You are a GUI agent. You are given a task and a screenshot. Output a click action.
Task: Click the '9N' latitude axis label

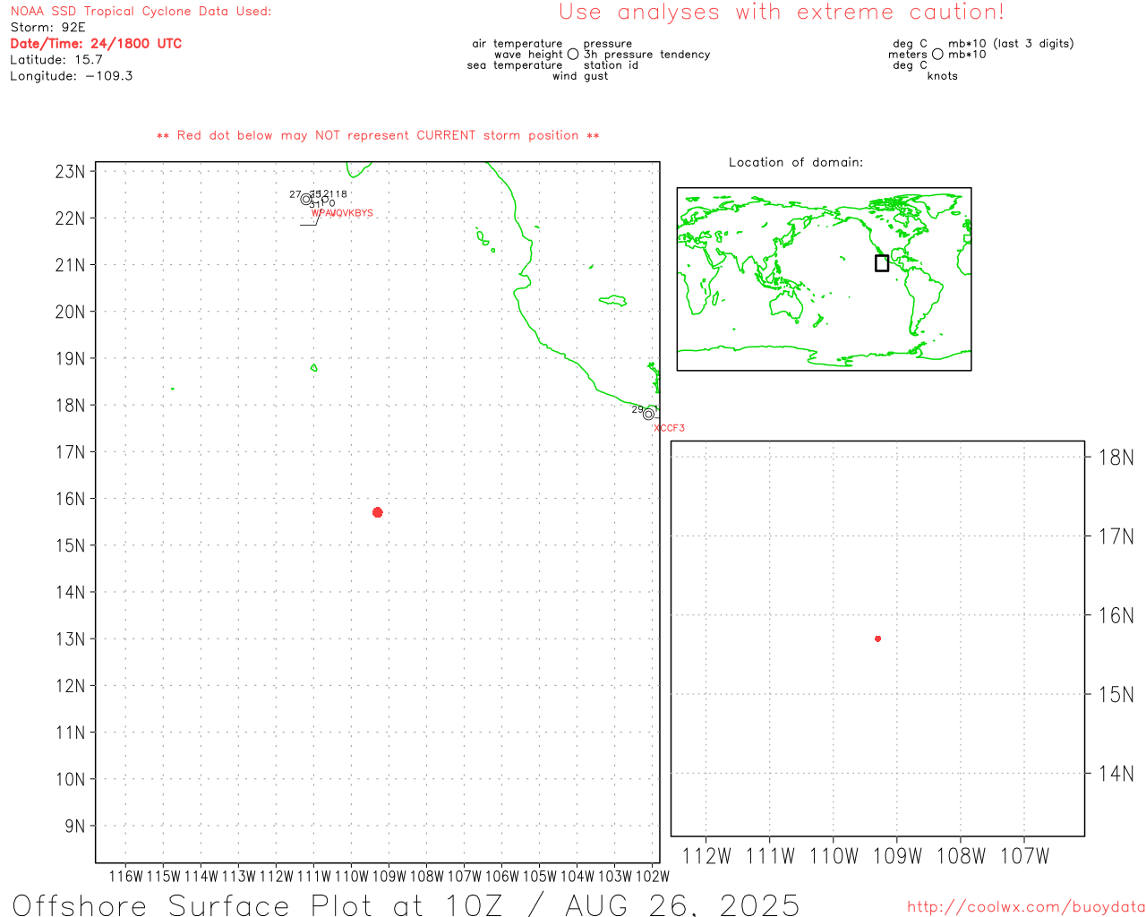tap(75, 827)
